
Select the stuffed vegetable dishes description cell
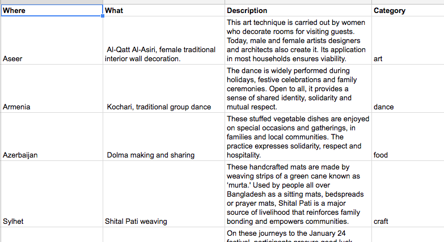pyautogui.click(x=298, y=137)
